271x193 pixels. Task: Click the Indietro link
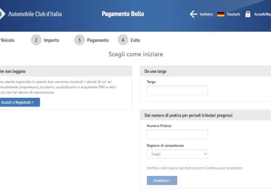click(x=206, y=14)
